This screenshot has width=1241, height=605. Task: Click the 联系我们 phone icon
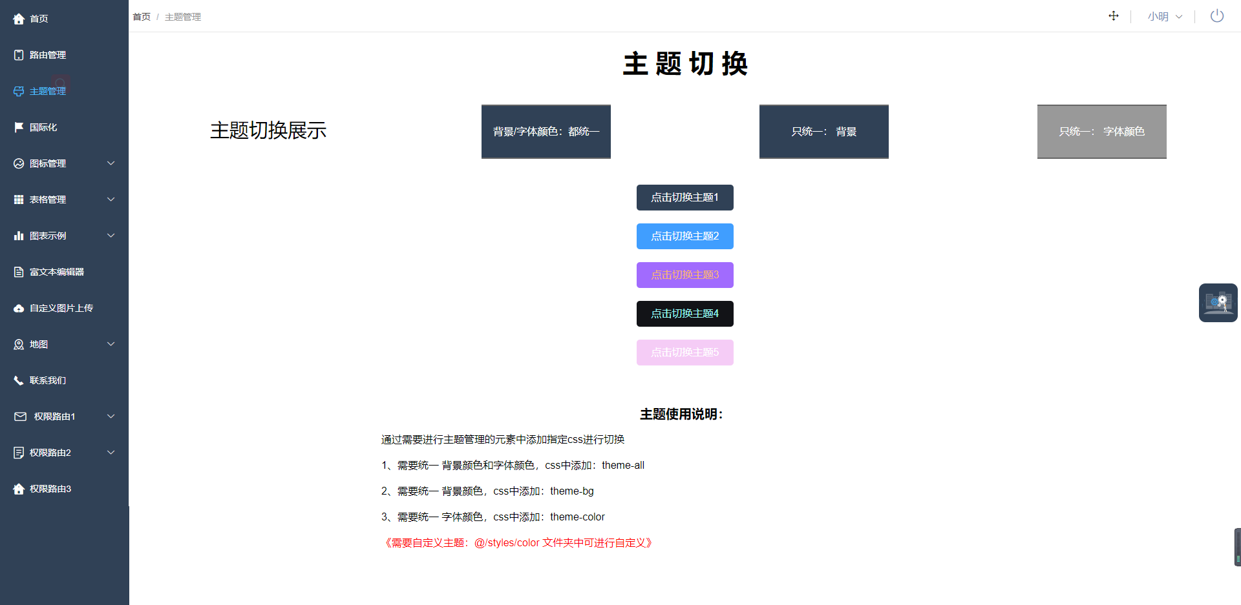19,380
